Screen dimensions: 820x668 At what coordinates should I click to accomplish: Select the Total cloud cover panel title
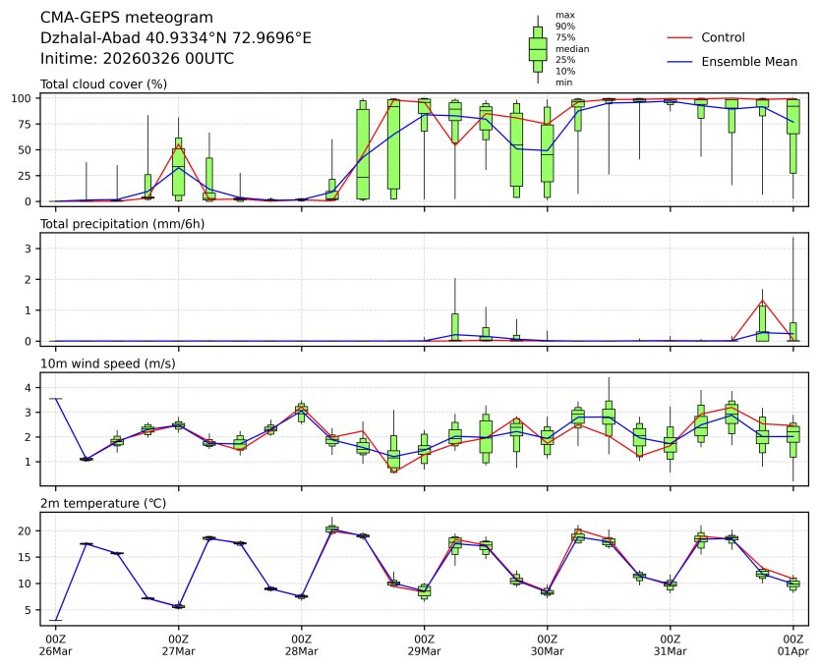[x=103, y=84]
